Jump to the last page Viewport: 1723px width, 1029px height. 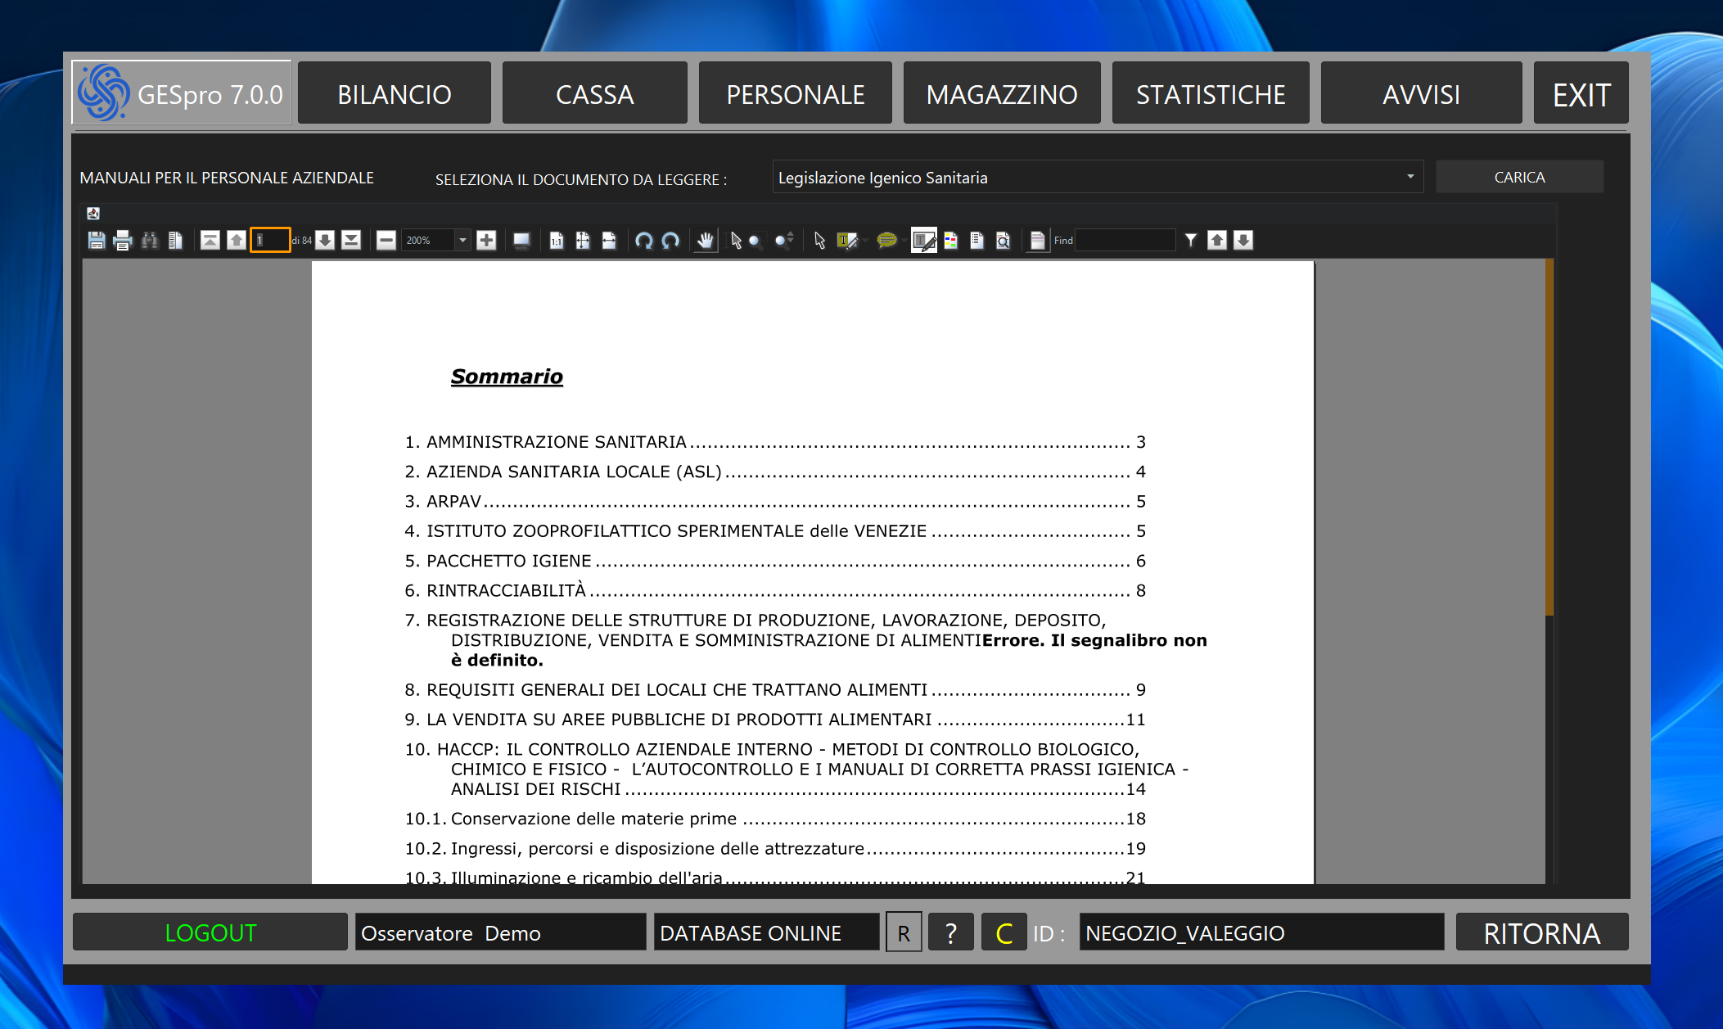(x=351, y=241)
